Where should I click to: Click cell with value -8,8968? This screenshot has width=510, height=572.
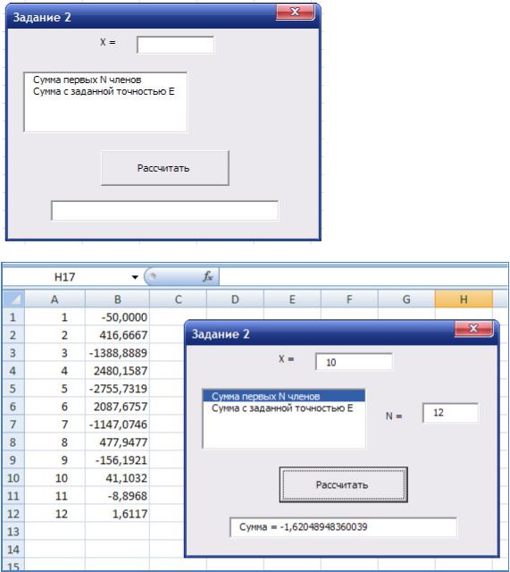[117, 496]
